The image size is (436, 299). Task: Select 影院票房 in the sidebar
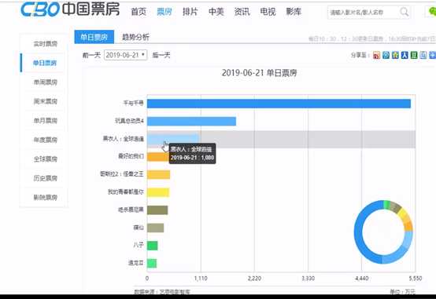point(46,197)
